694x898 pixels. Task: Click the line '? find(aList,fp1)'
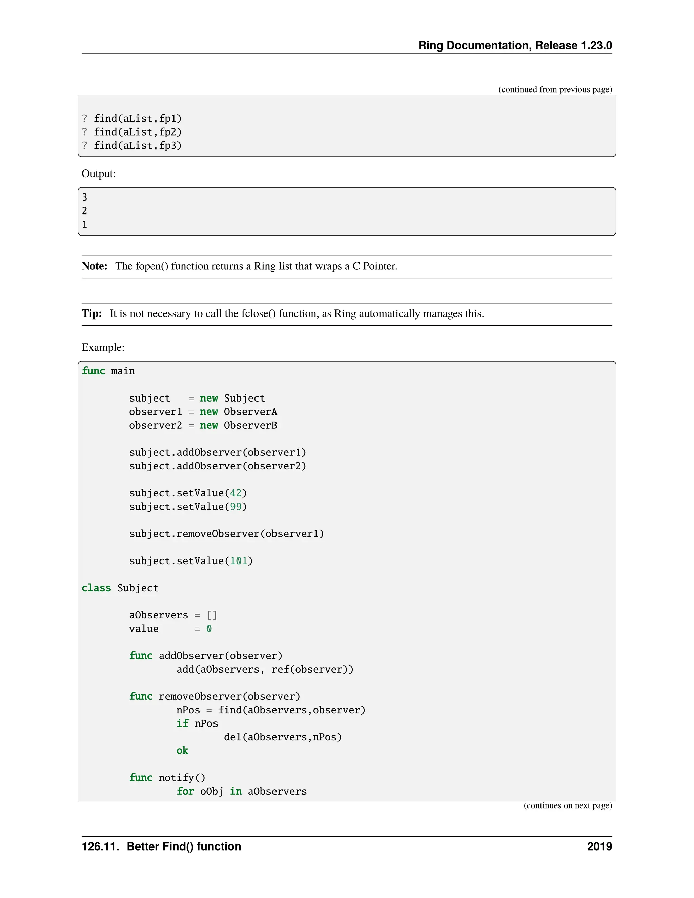coord(131,118)
